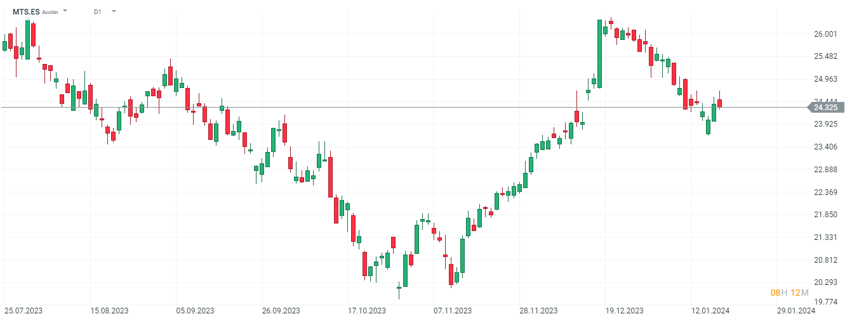Image resolution: width=852 pixels, height=321 pixels.
Task: Click the Acción instrument type label
Action: pyautogui.click(x=50, y=12)
